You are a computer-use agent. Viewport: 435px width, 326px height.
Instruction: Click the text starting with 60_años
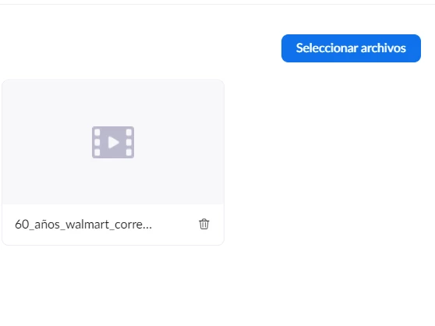[x=83, y=224]
